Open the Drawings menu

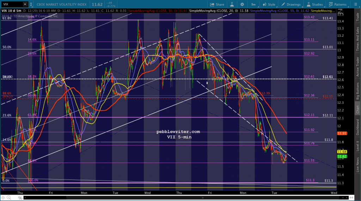291,4
